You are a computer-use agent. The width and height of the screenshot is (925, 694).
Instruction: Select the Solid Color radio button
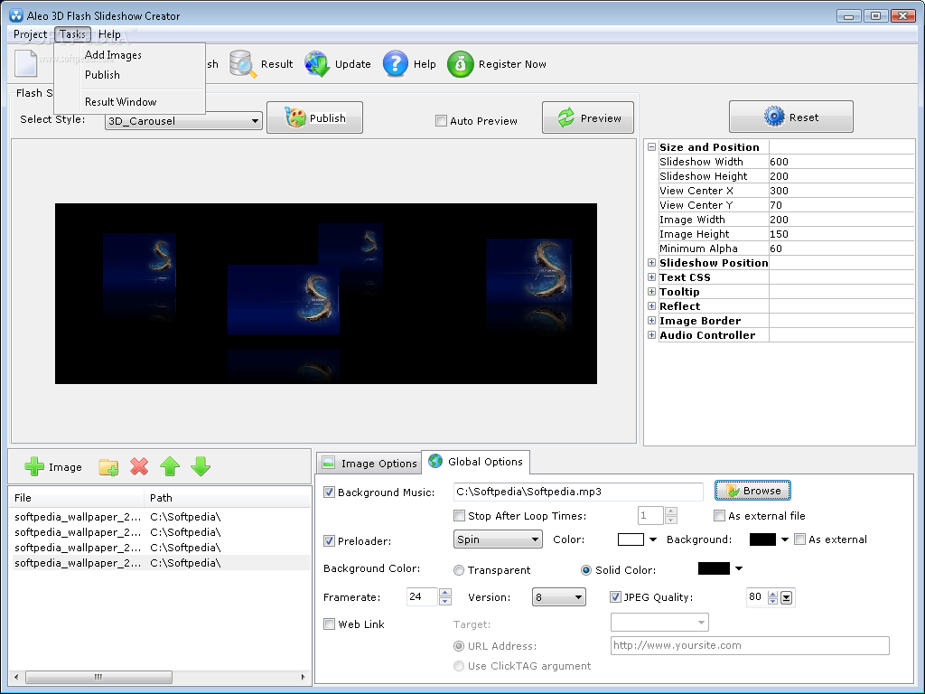[585, 570]
